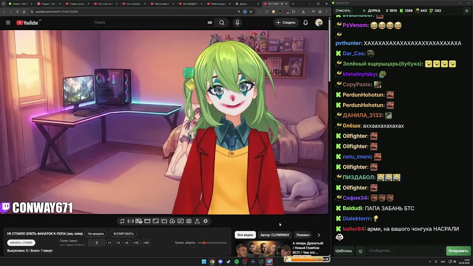Open the ENG language indicator in system tray
473x266 pixels.
(x=443, y=262)
